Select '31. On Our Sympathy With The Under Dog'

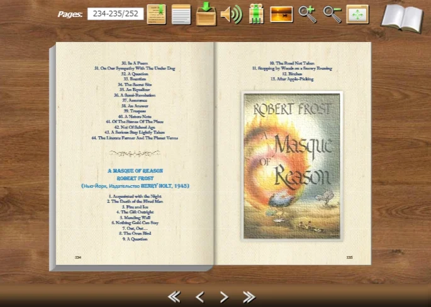pyautogui.click(x=135, y=68)
